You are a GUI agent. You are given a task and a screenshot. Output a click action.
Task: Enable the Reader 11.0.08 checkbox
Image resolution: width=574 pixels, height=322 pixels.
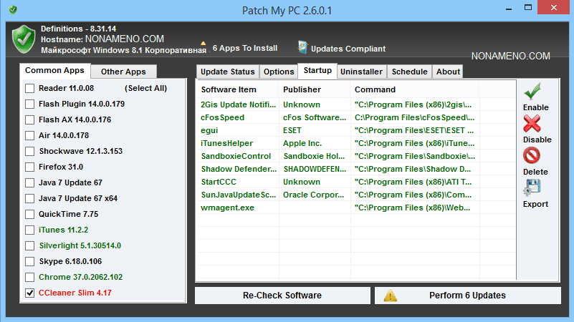tap(29, 88)
